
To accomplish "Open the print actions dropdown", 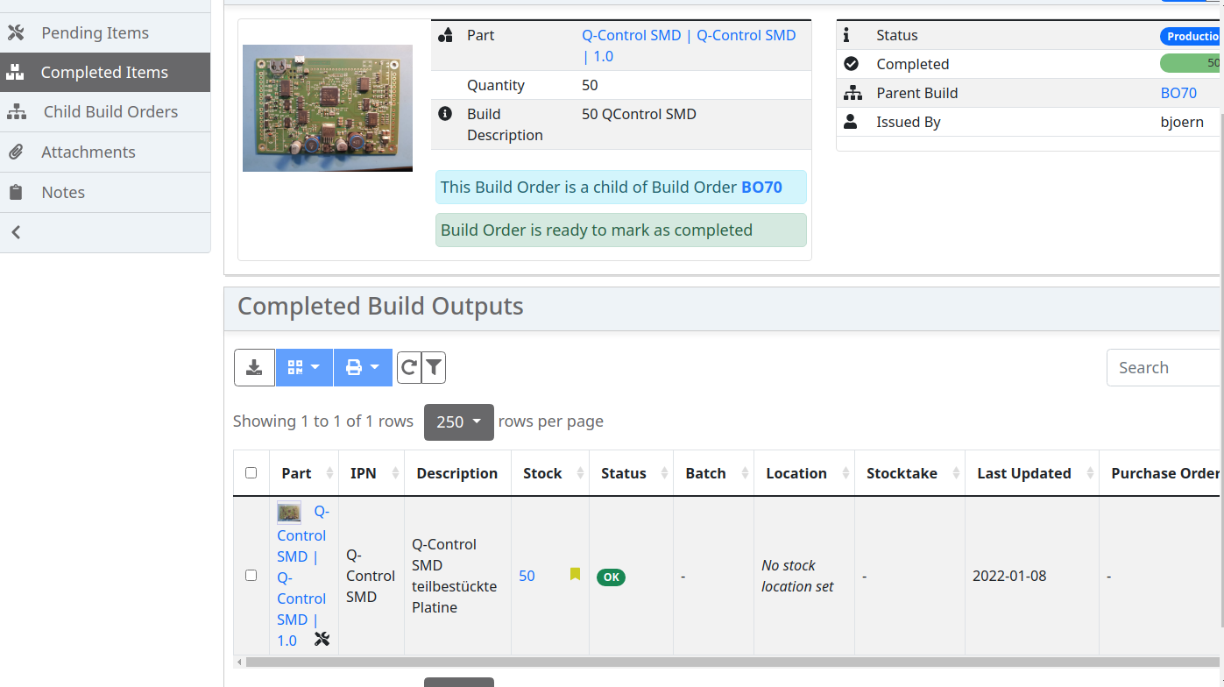I will [363, 367].
